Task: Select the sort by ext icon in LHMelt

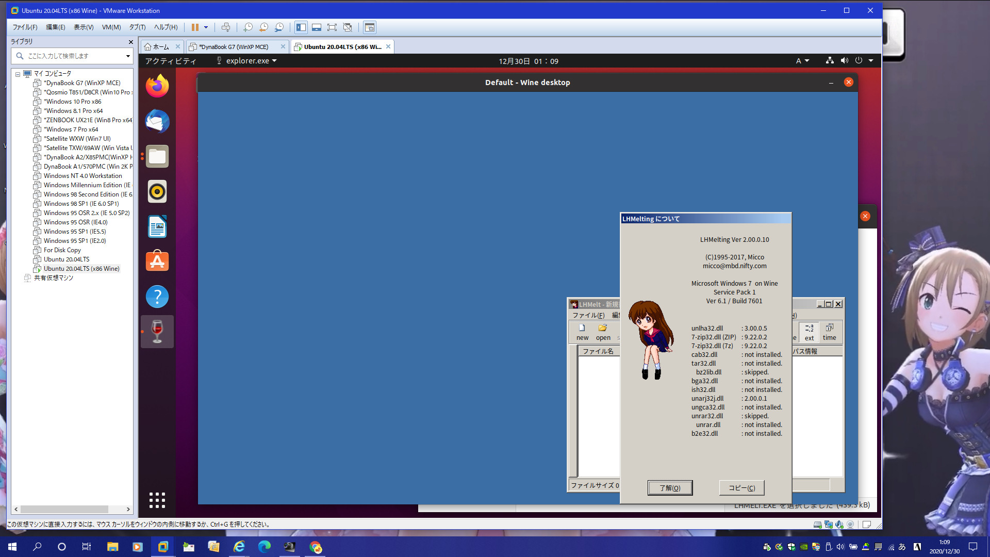Action: (x=809, y=332)
